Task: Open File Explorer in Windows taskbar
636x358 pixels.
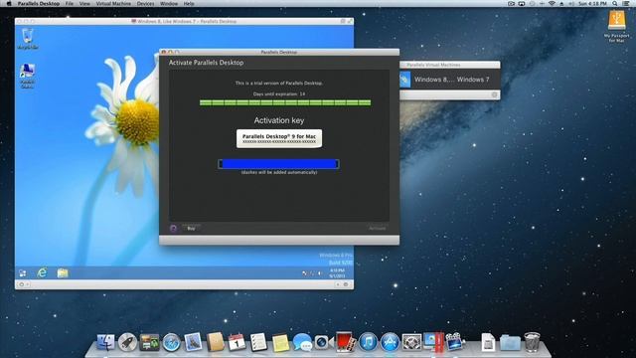Action: pos(63,272)
